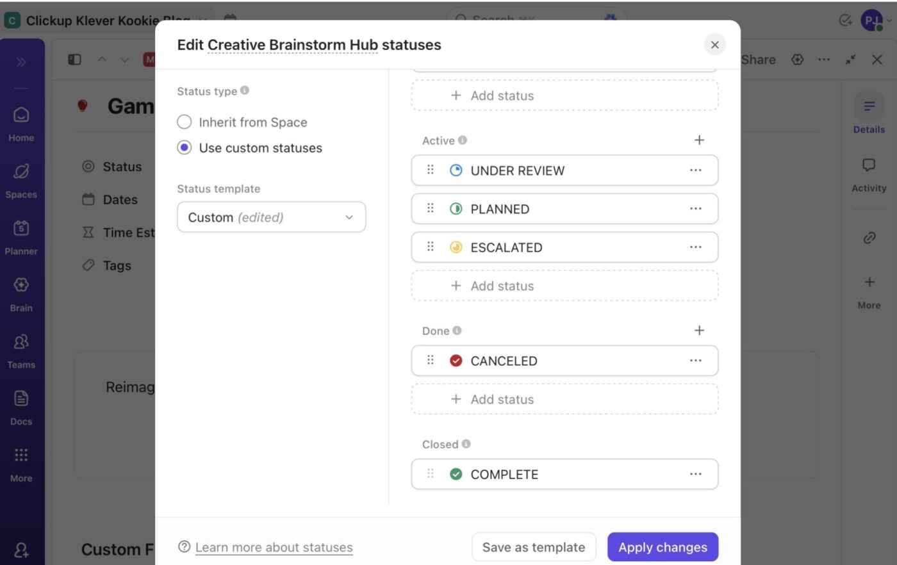Screen dimensions: 897x565
Task: Click the plus icon next to Active group
Action: [x=699, y=140]
